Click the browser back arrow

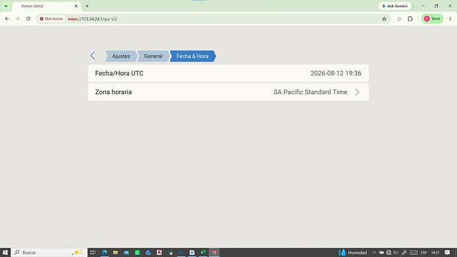tap(7, 19)
